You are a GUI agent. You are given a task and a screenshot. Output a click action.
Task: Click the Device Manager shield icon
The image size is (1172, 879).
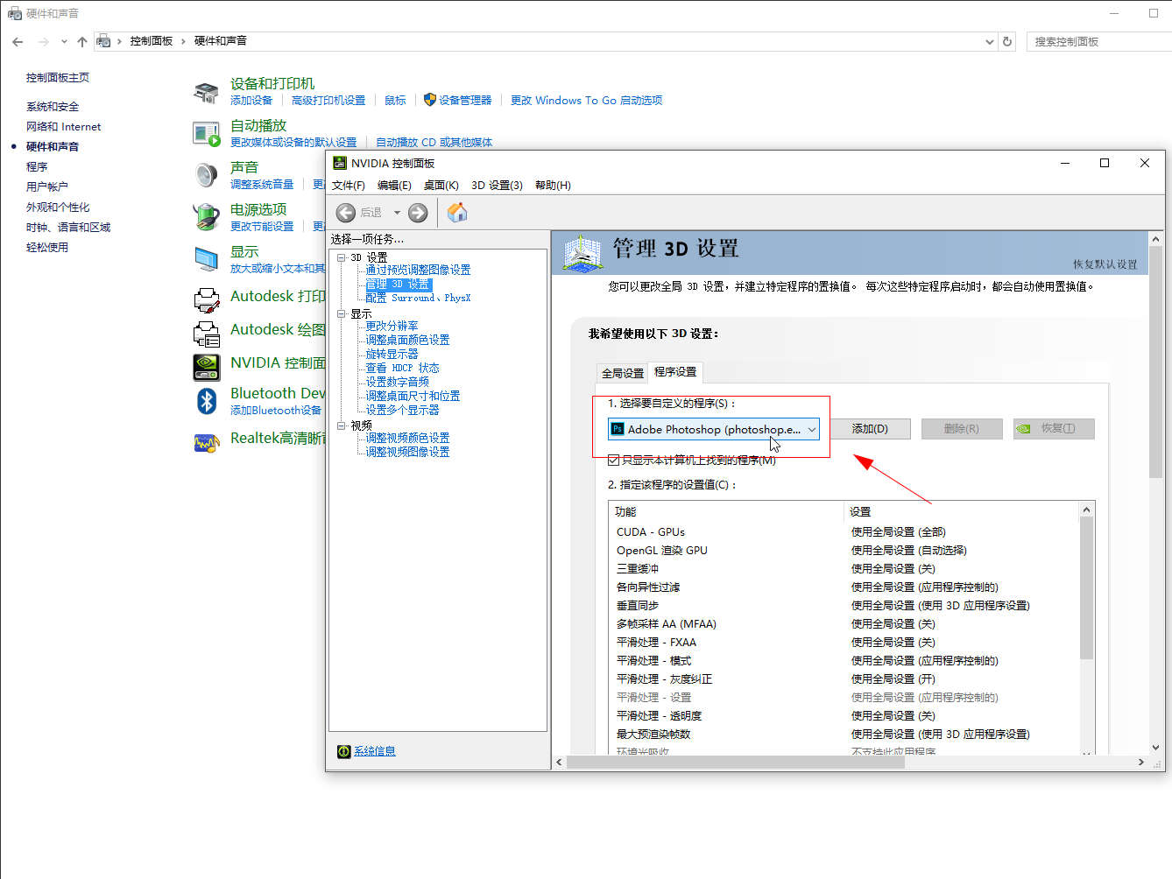tap(429, 100)
